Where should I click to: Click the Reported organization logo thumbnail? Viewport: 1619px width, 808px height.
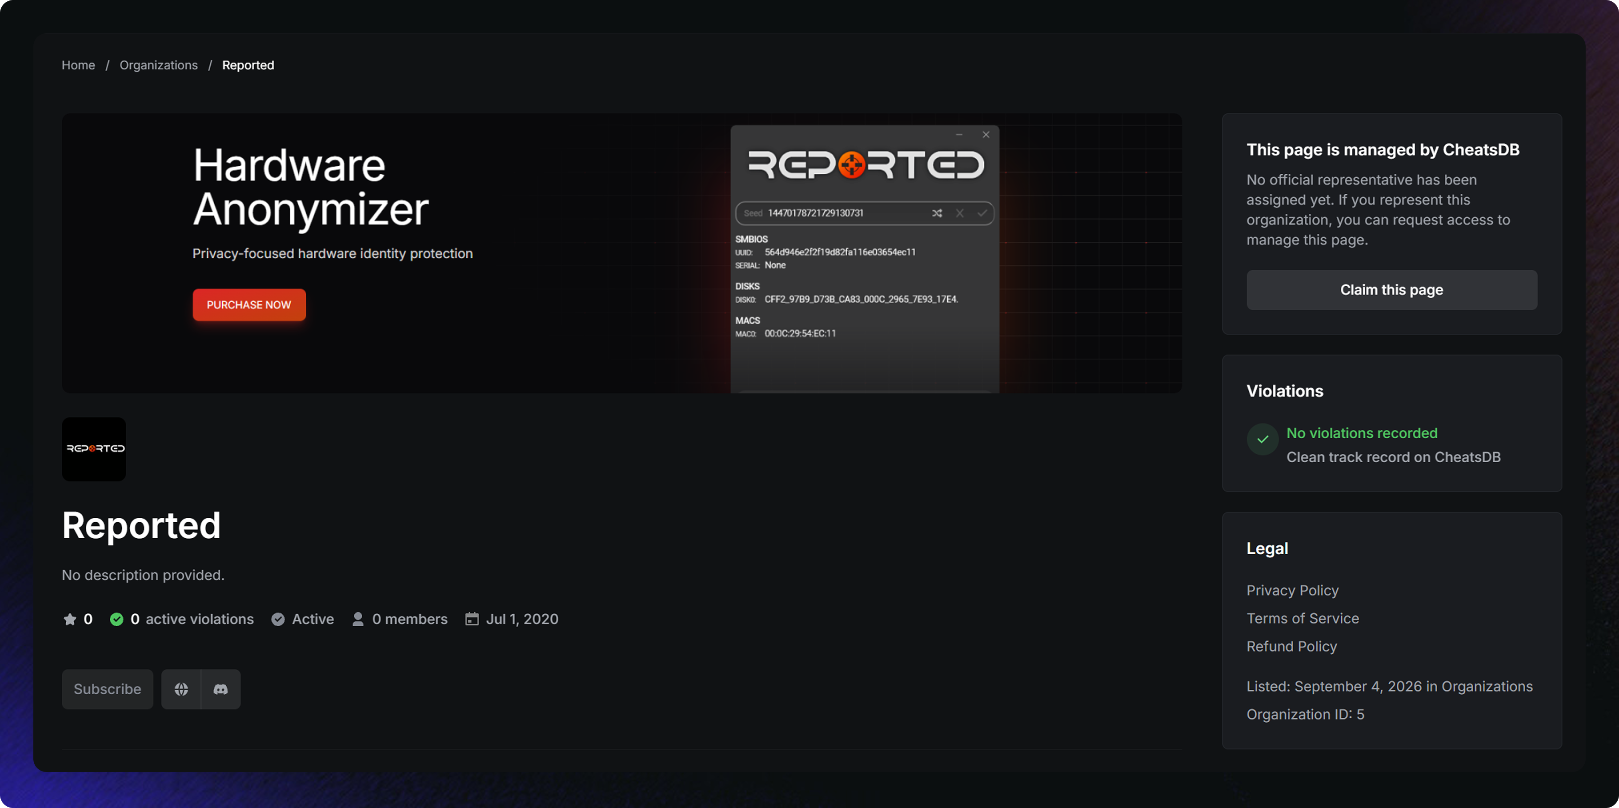[94, 448]
